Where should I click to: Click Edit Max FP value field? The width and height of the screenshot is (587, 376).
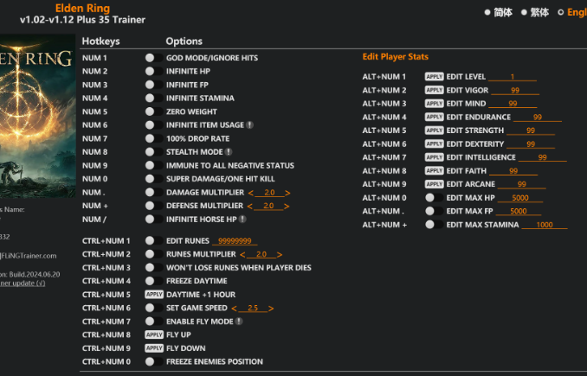click(519, 211)
